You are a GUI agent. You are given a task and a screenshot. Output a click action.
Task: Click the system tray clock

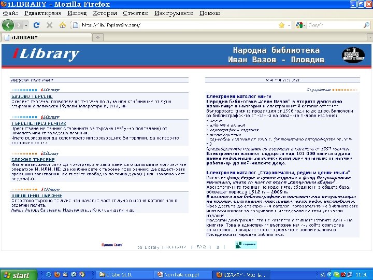(362, 275)
